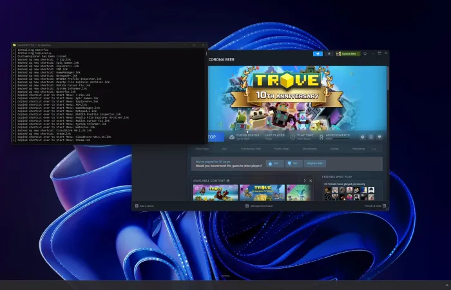Screen dimensions: 451x290
Task: Click the No thumbs-down button
Action: tap(294, 164)
